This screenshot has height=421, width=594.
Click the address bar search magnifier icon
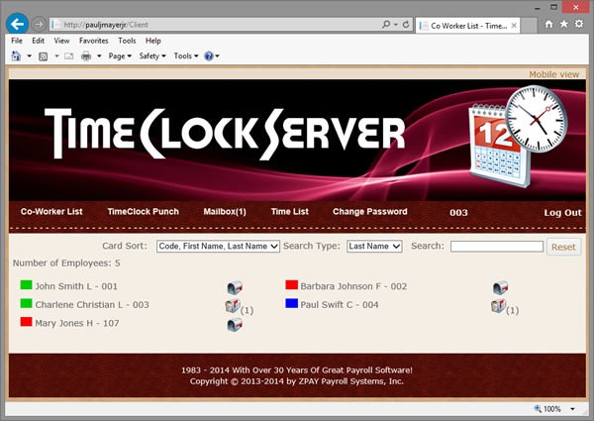click(x=386, y=24)
